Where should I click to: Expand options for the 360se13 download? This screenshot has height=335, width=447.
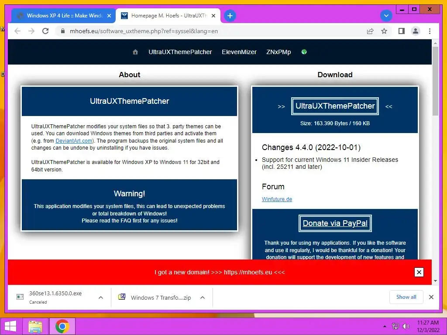(101, 297)
